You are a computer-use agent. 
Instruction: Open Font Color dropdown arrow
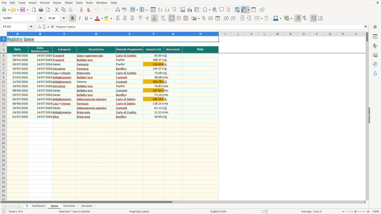(x=102, y=18)
